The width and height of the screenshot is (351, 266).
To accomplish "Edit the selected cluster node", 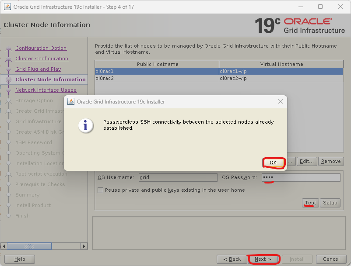I will (307, 161).
